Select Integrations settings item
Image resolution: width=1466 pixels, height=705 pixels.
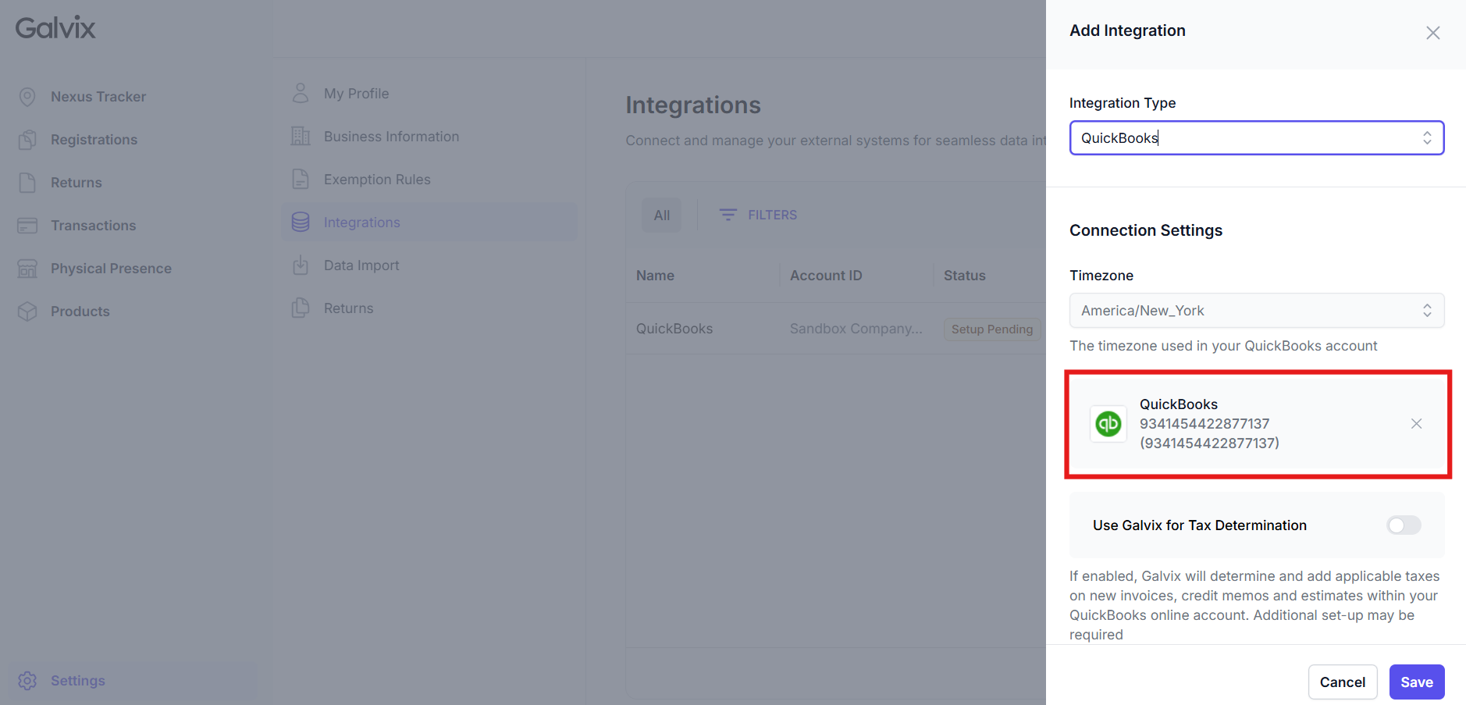click(429, 223)
